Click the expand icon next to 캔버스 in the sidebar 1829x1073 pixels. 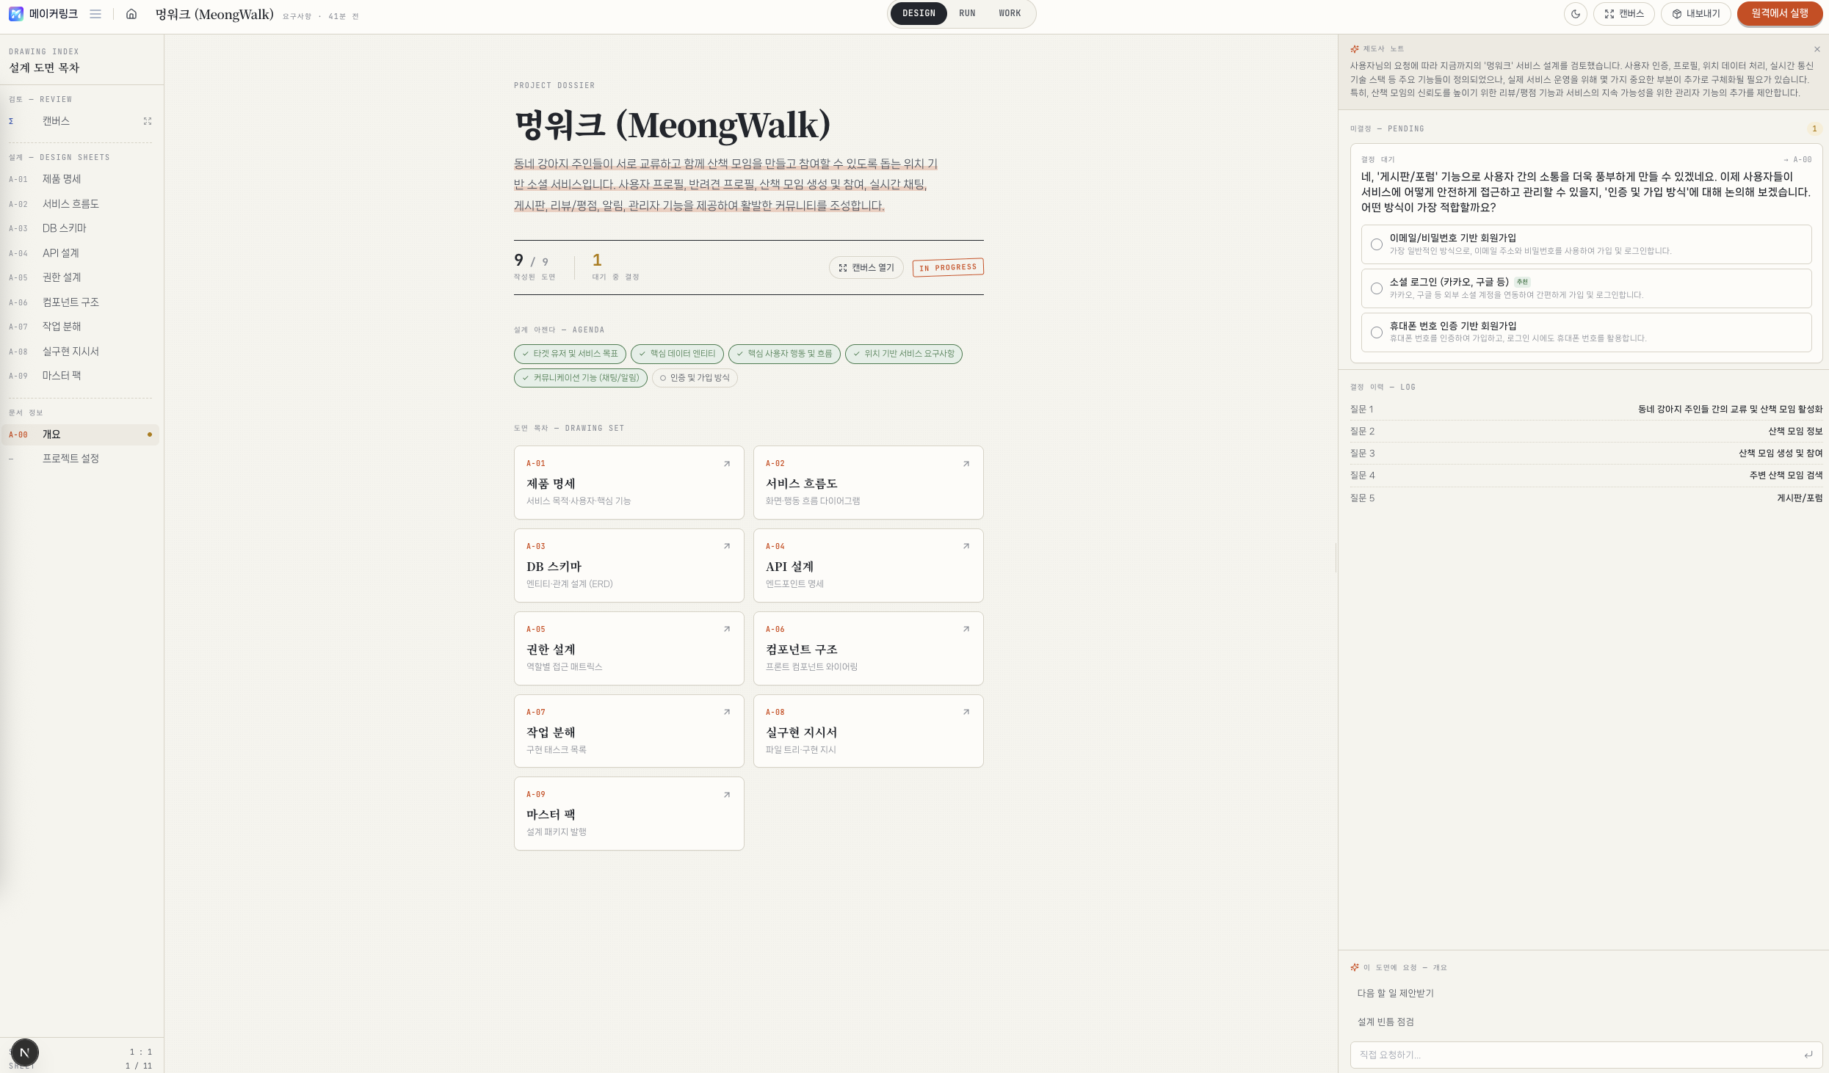pos(148,121)
